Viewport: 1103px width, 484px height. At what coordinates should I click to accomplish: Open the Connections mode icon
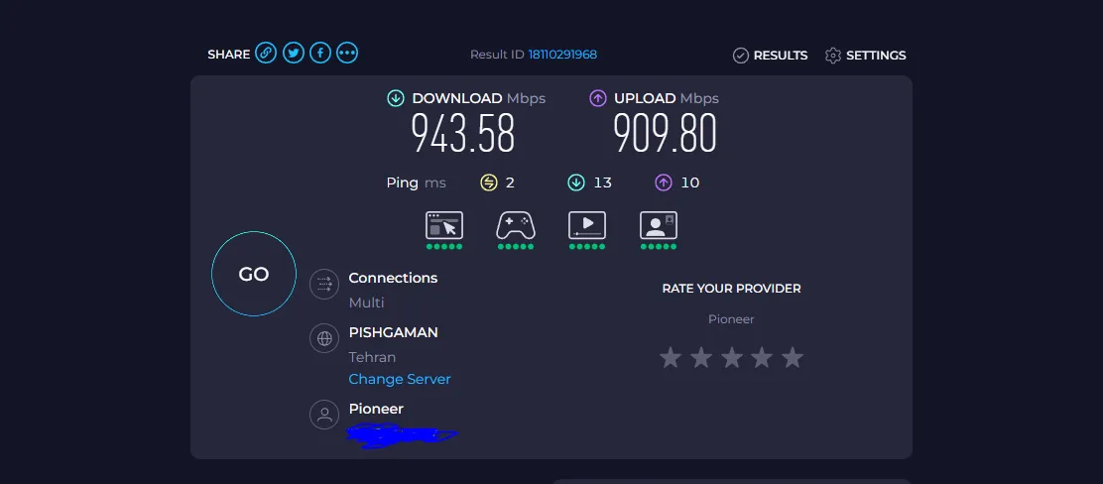click(324, 285)
